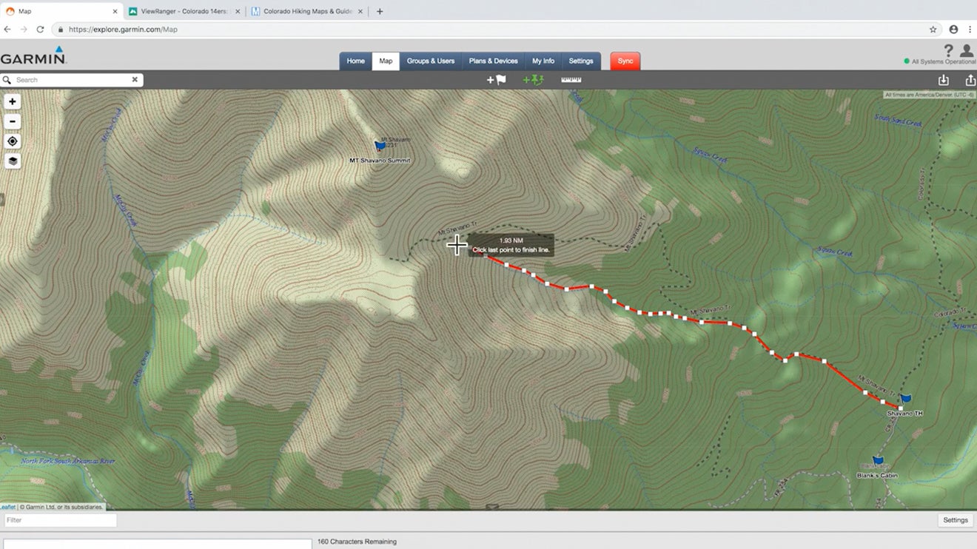Screen dimensions: 977x549
Task: Open the user account profile icon
Action: tap(966, 50)
